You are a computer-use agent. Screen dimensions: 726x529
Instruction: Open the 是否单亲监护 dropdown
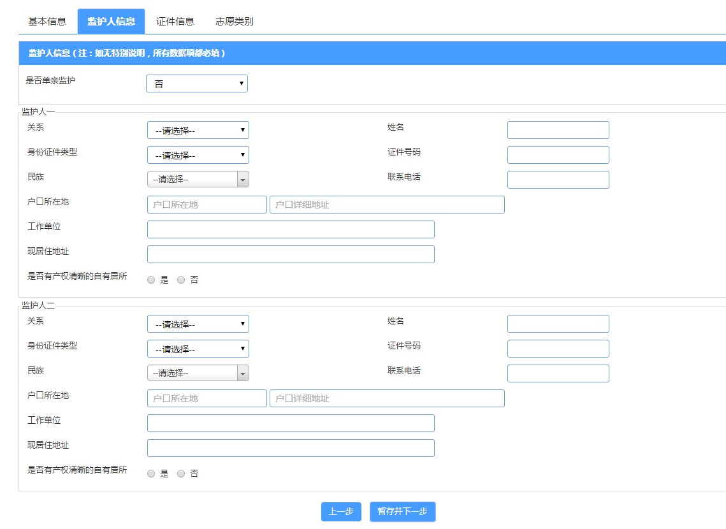coord(196,83)
